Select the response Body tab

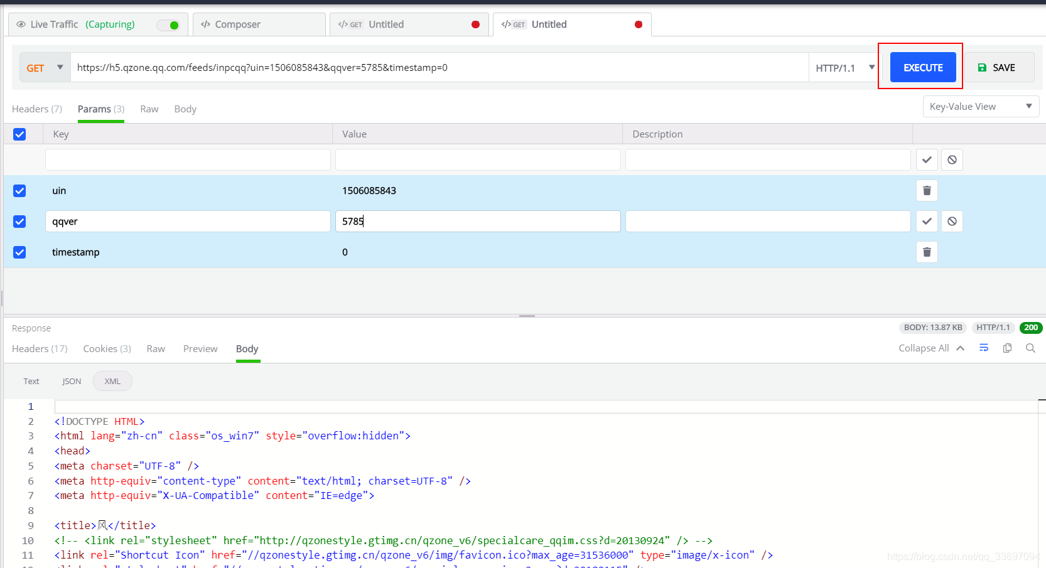point(247,348)
